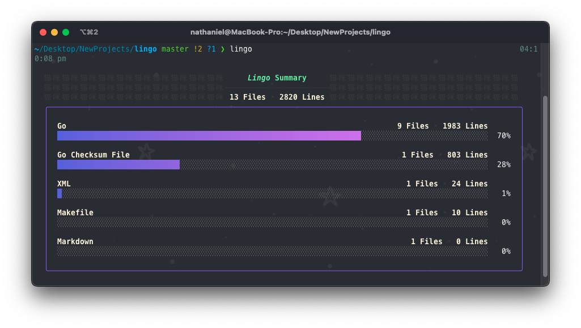This screenshot has height=328, width=581.
Task: Select the ~/Desktop/NewProjects/lingo path in the prompt
Action: [x=96, y=49]
